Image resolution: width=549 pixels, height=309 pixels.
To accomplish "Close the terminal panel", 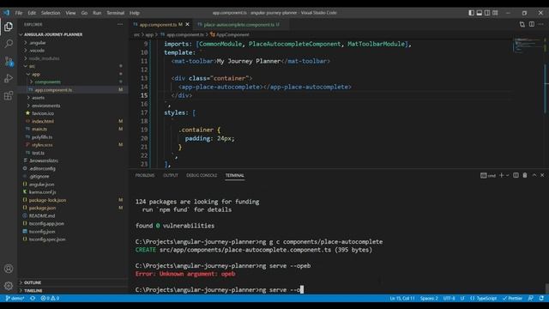I will (x=542, y=175).
